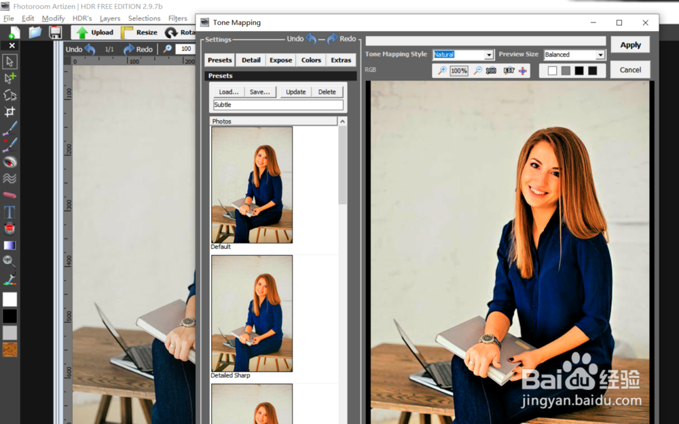Click Undo arrow in Tone Mapping settings
The image size is (679, 424).
point(311,39)
